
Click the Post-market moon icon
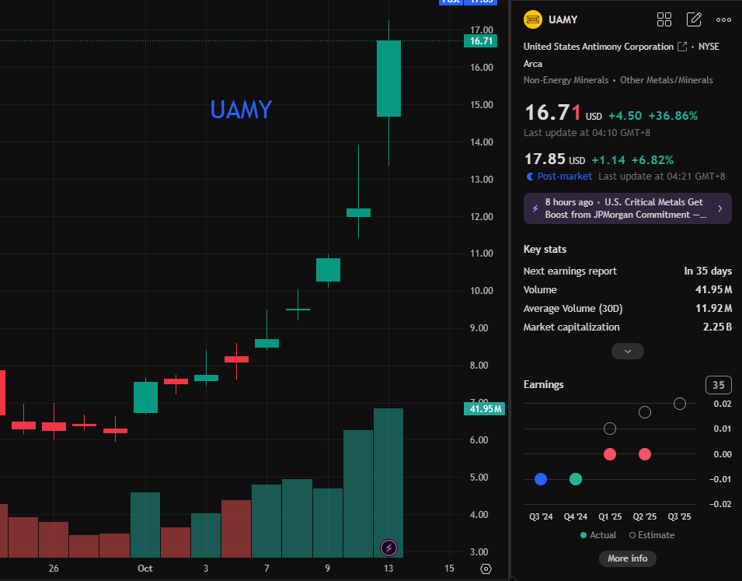pos(530,177)
